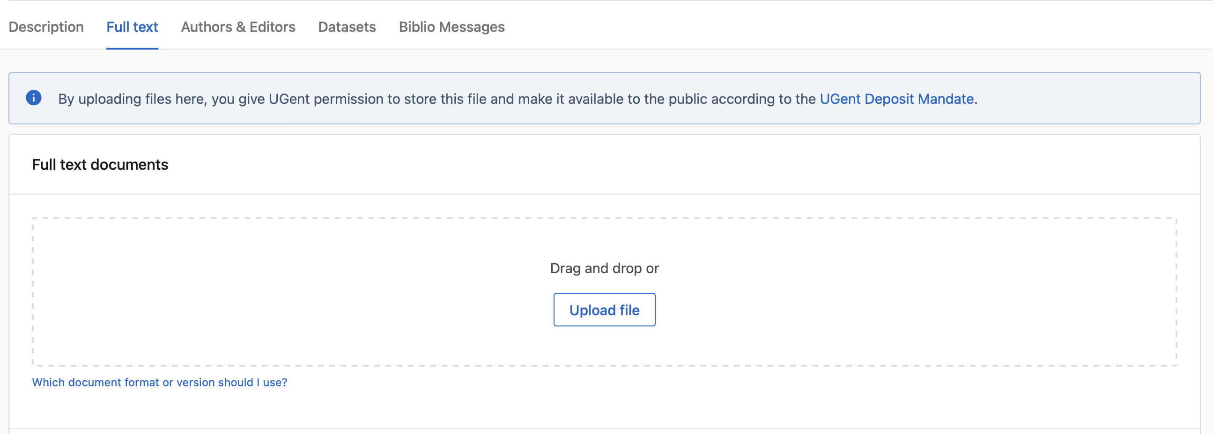1213x434 pixels.
Task: Switch to the Description tab
Action: [x=46, y=27]
